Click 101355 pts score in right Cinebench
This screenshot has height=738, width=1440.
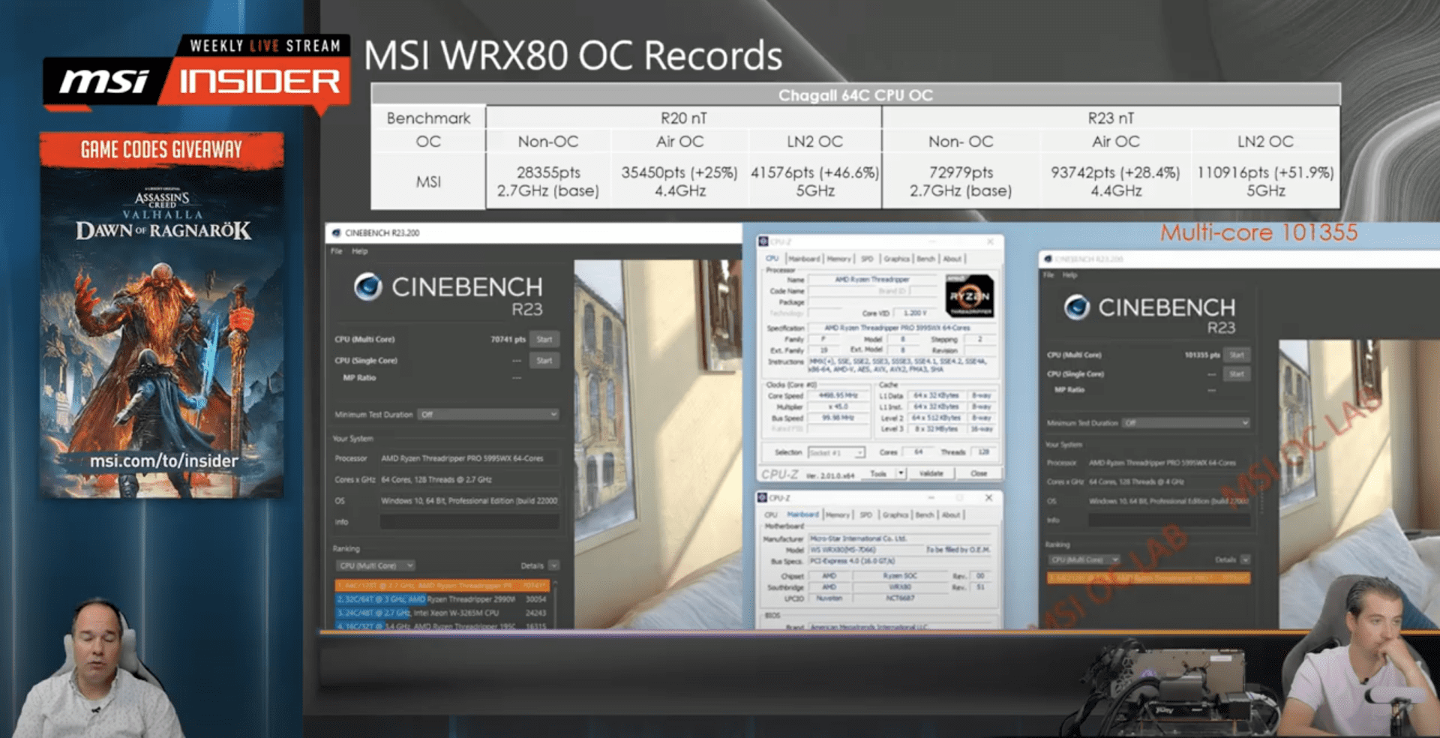tap(1201, 355)
